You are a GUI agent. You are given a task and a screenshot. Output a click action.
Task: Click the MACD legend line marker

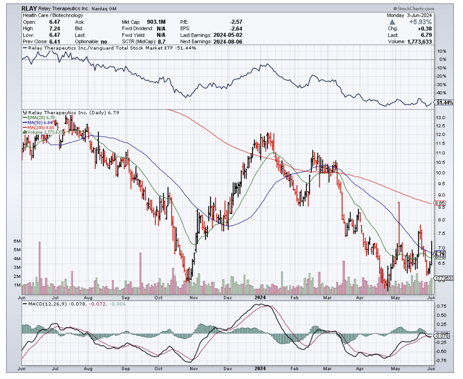25,304
